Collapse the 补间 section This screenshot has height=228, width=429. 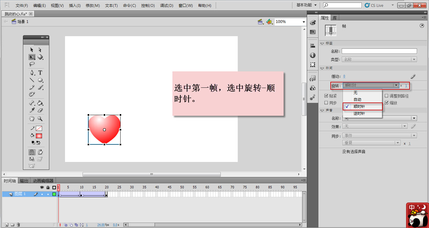coord(322,68)
